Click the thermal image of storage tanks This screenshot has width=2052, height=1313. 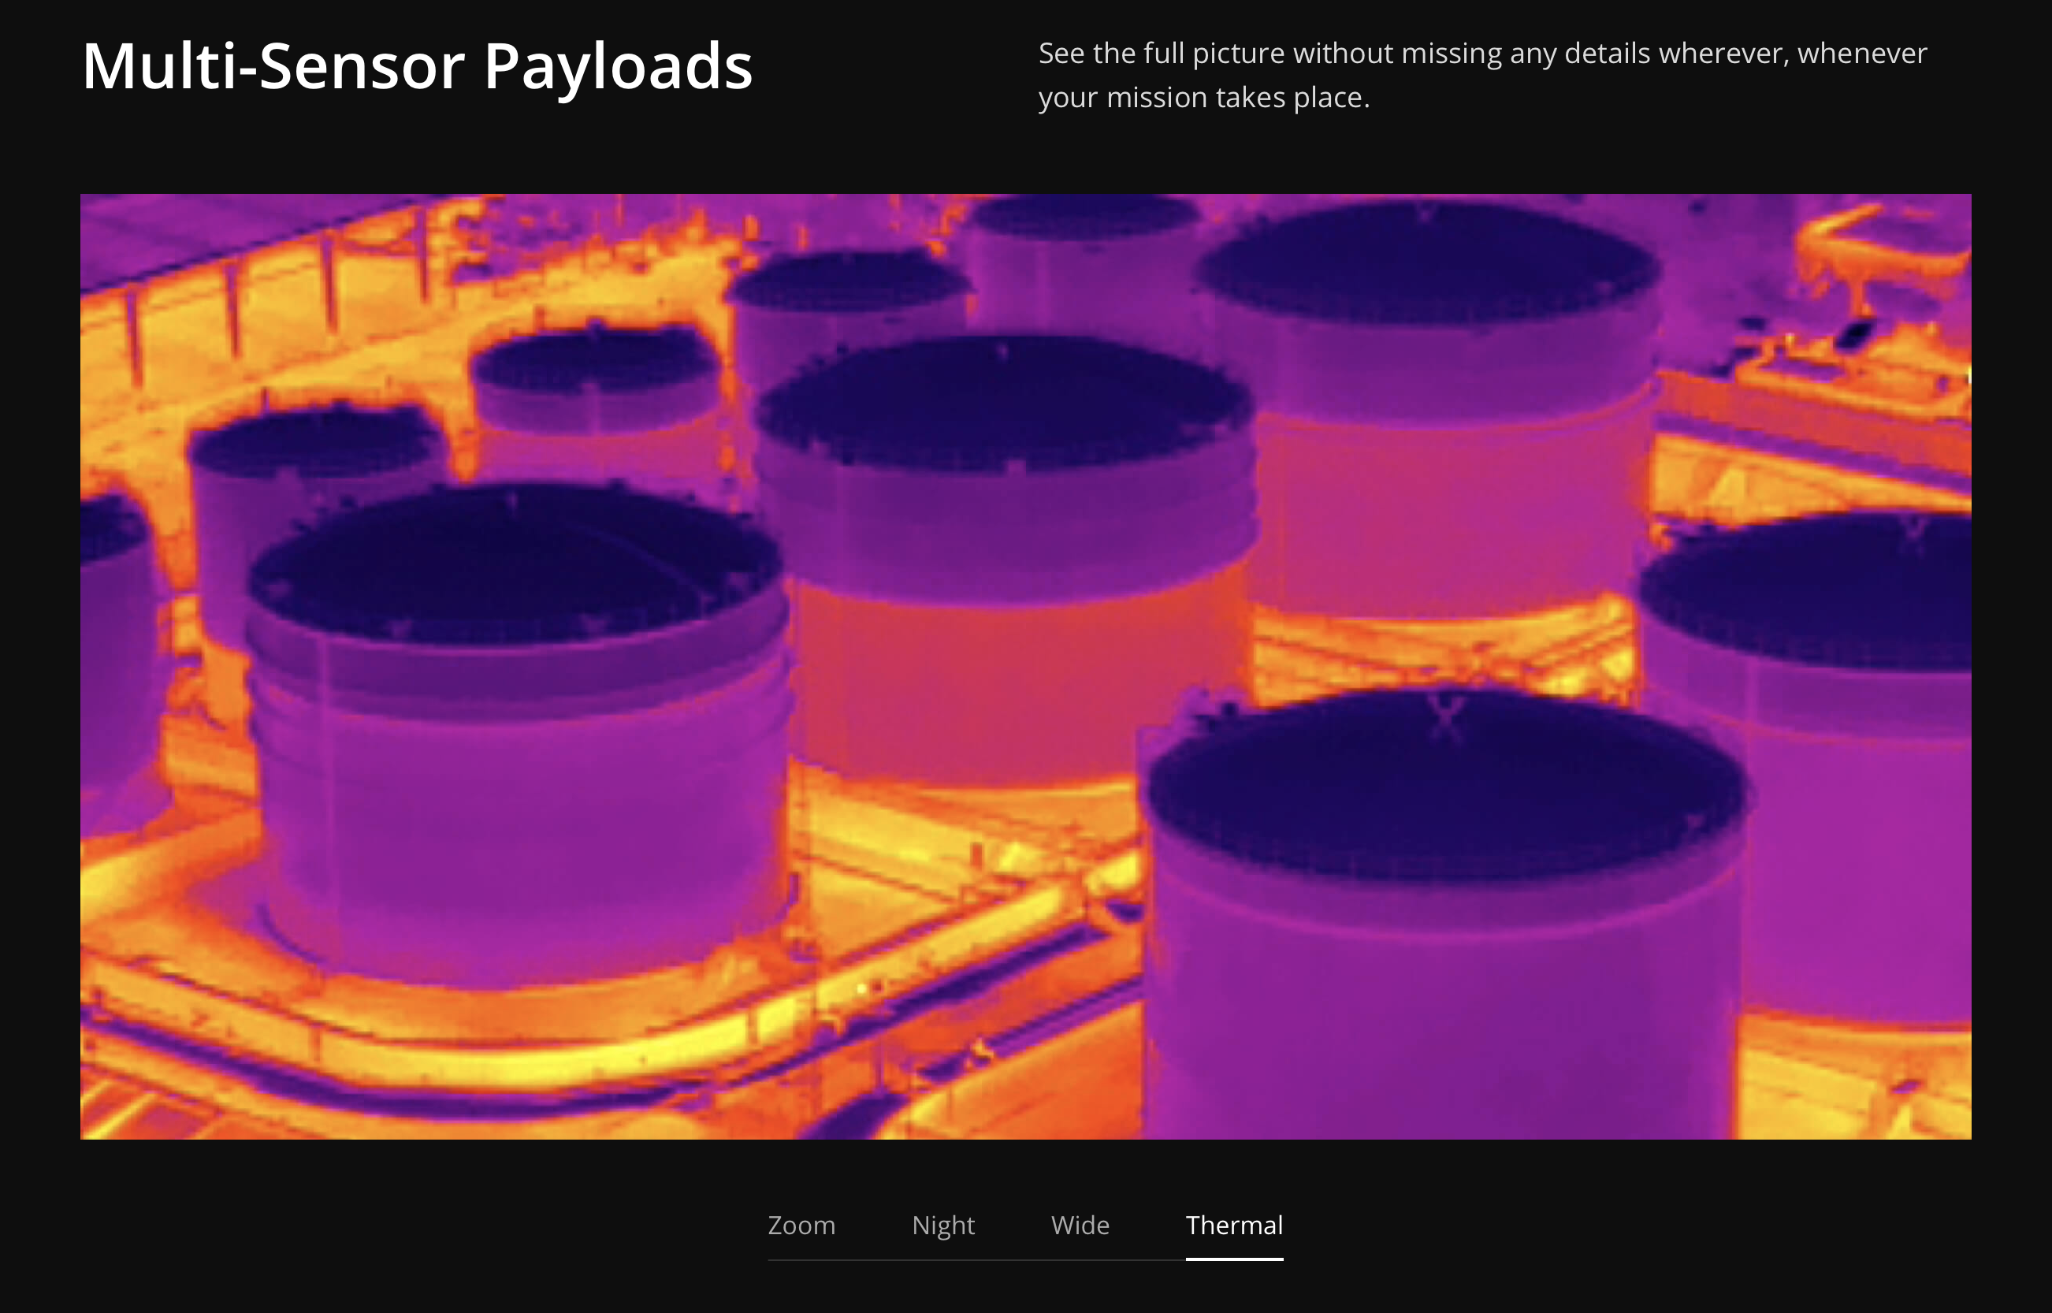coord(1025,666)
